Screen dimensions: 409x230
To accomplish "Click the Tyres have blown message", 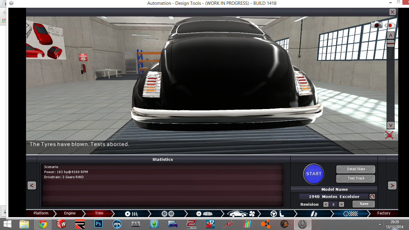I will click(79, 144).
